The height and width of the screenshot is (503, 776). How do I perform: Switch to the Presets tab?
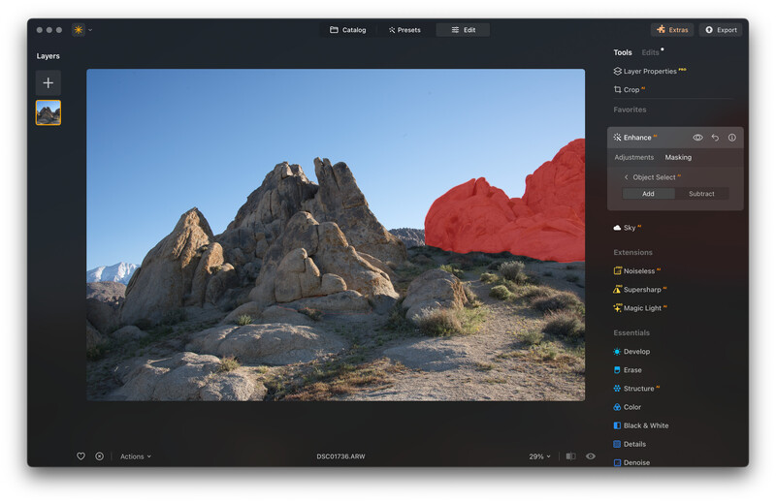click(x=404, y=30)
